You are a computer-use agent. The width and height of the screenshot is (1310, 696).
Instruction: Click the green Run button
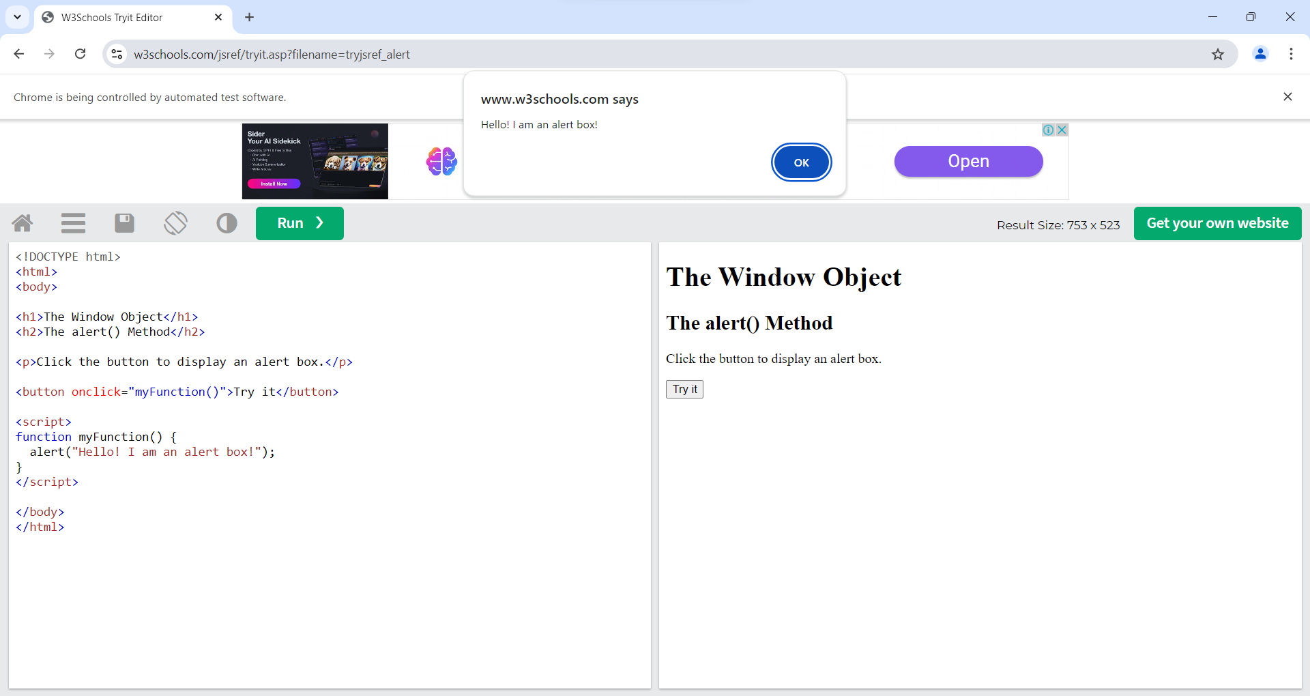(x=300, y=223)
